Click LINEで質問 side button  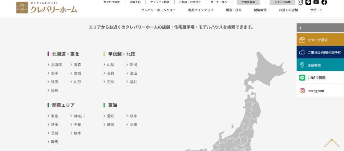coord(320,78)
